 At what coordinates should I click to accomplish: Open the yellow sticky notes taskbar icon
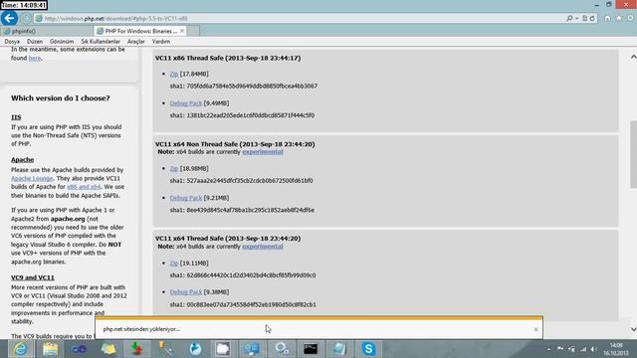point(108,349)
